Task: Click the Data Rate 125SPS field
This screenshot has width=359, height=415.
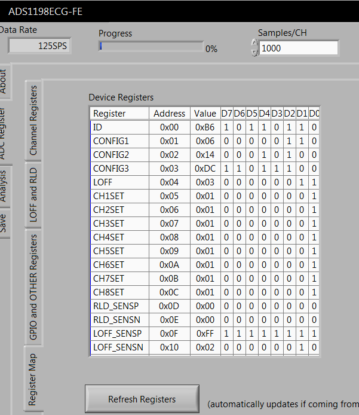Action: pyautogui.click(x=39, y=46)
